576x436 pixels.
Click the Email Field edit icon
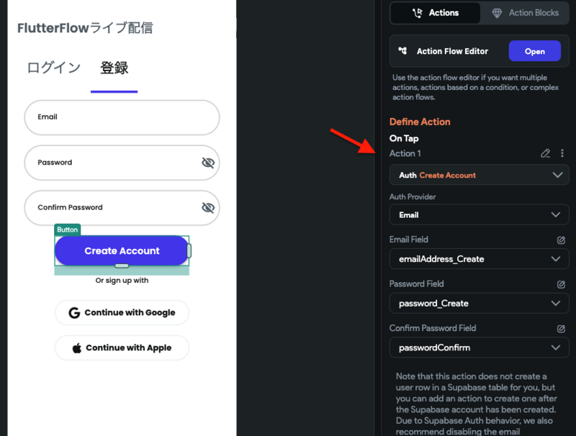(561, 240)
